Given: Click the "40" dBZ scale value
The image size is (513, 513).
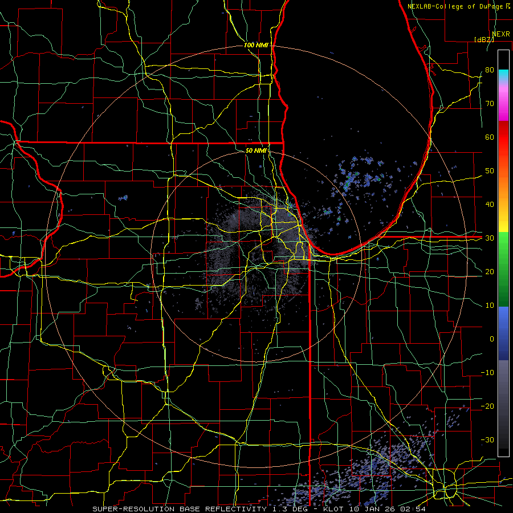Looking at the screenshot, I should [490, 205].
